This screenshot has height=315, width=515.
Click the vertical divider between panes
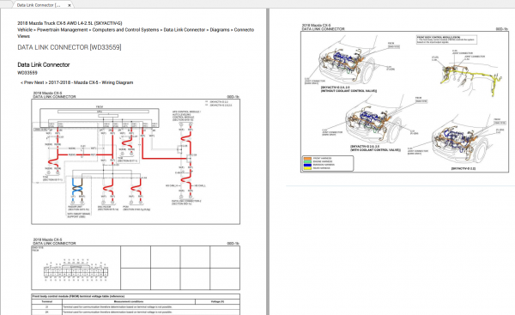268,161
